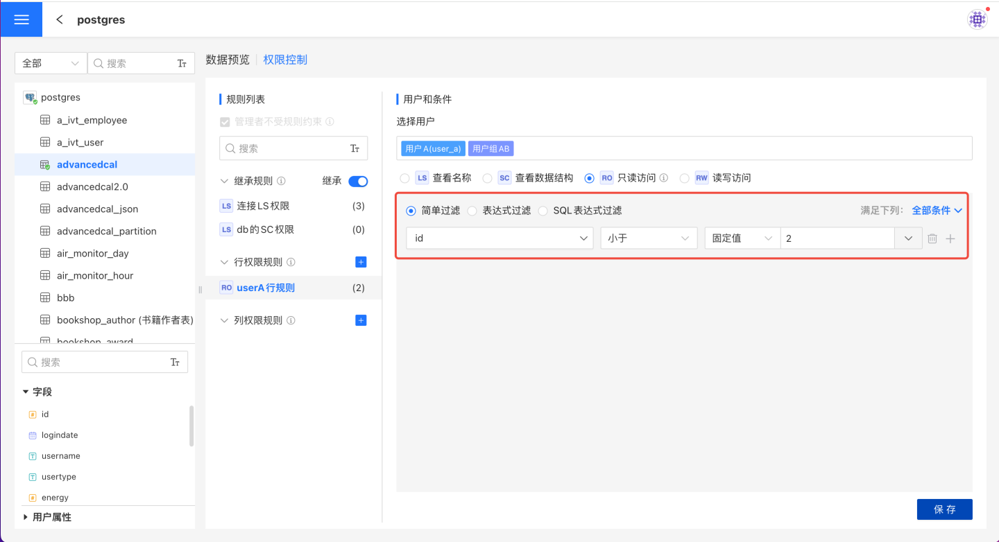Open the hamburger main menu
Screen dimensions: 999x542
[x=22, y=19]
